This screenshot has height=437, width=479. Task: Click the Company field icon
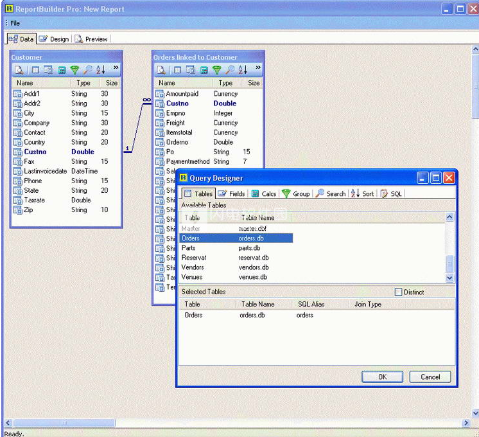pos(18,123)
